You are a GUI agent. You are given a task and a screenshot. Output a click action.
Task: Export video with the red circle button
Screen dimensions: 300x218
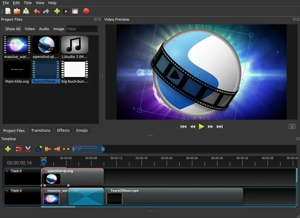coord(86,11)
